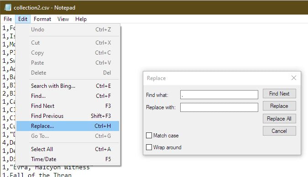Image resolution: width=308 pixels, height=177 pixels.
Task: Open the Help menu
Action: click(81, 19)
